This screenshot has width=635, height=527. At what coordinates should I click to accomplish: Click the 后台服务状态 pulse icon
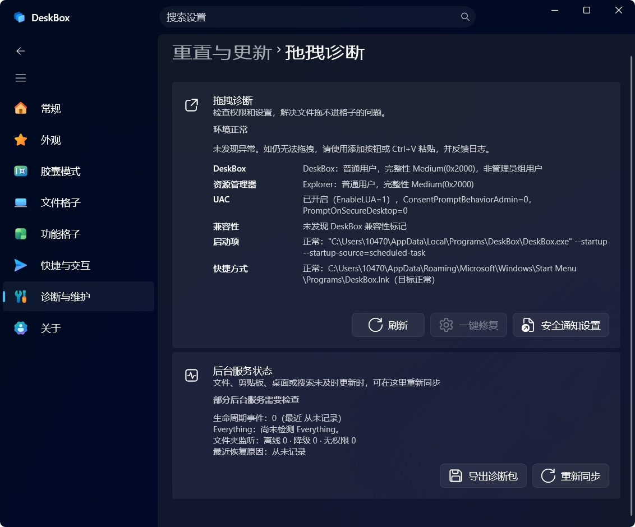[x=191, y=375]
